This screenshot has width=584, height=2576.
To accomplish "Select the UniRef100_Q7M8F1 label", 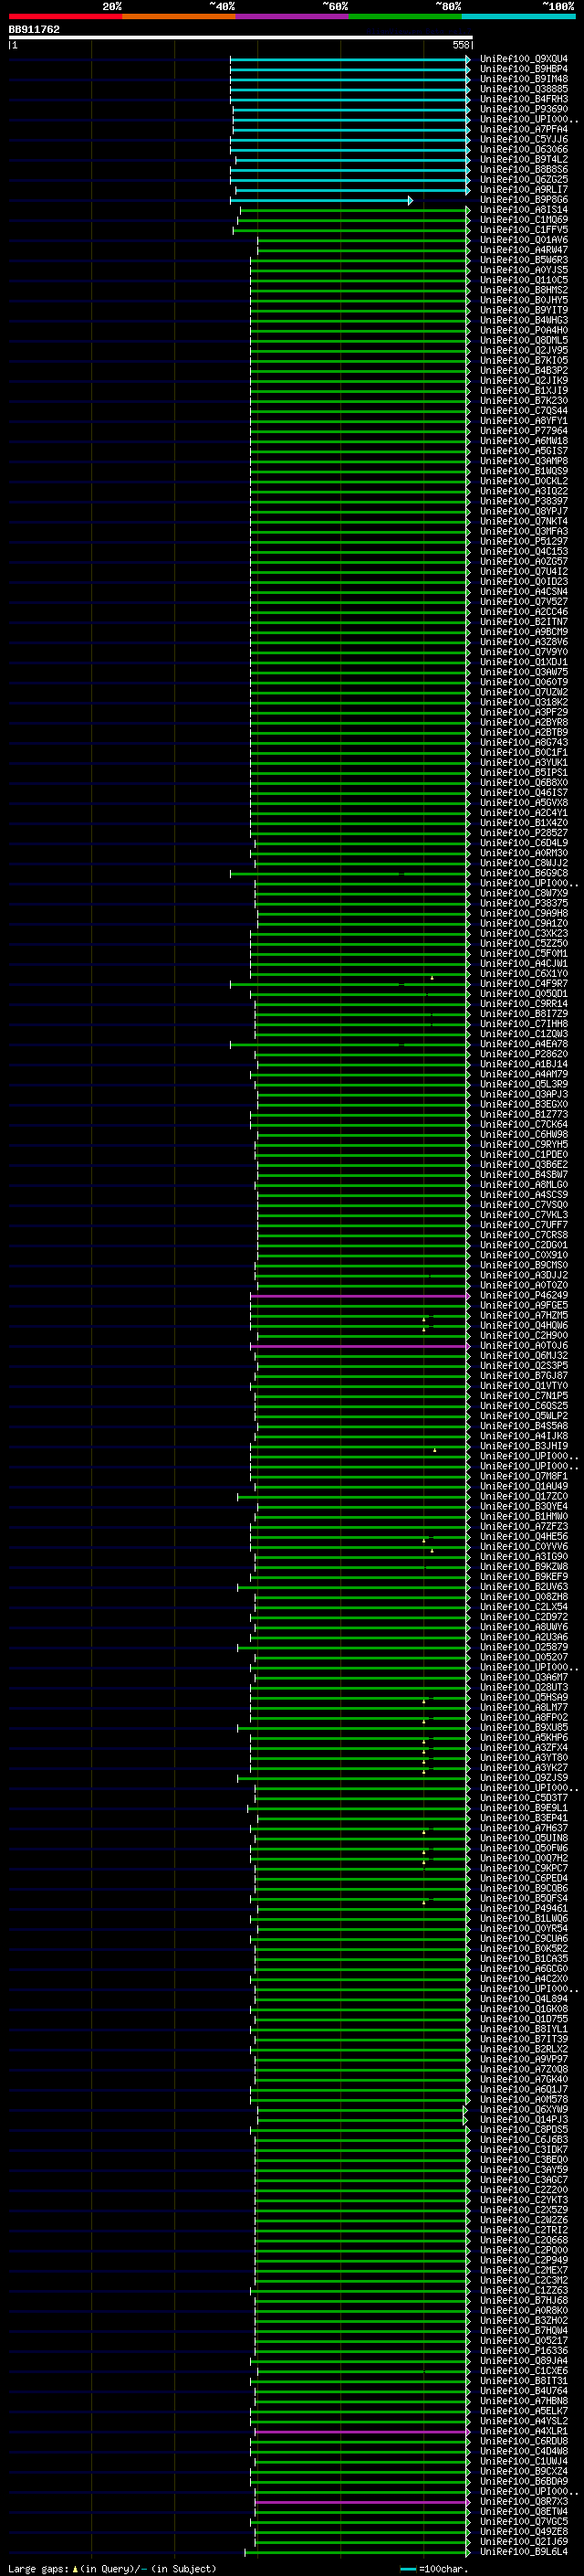I will point(523,1476).
